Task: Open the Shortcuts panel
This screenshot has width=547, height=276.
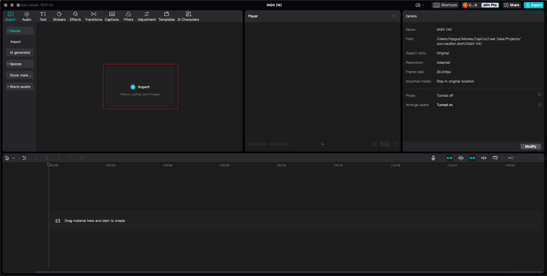Action: pyautogui.click(x=445, y=5)
